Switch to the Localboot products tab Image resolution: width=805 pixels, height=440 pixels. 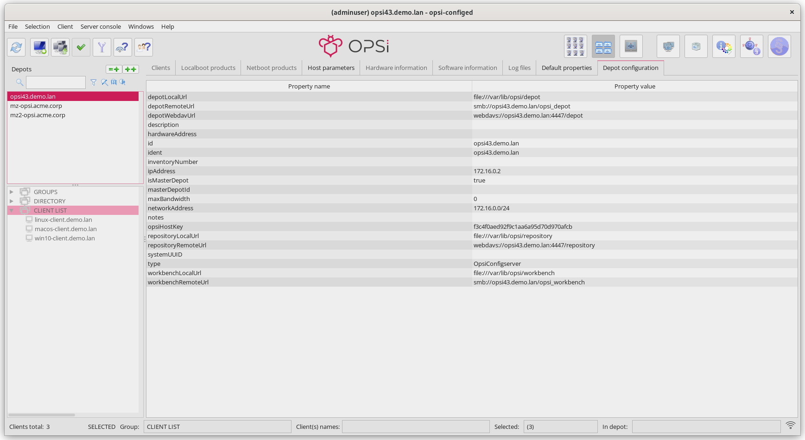[208, 68]
